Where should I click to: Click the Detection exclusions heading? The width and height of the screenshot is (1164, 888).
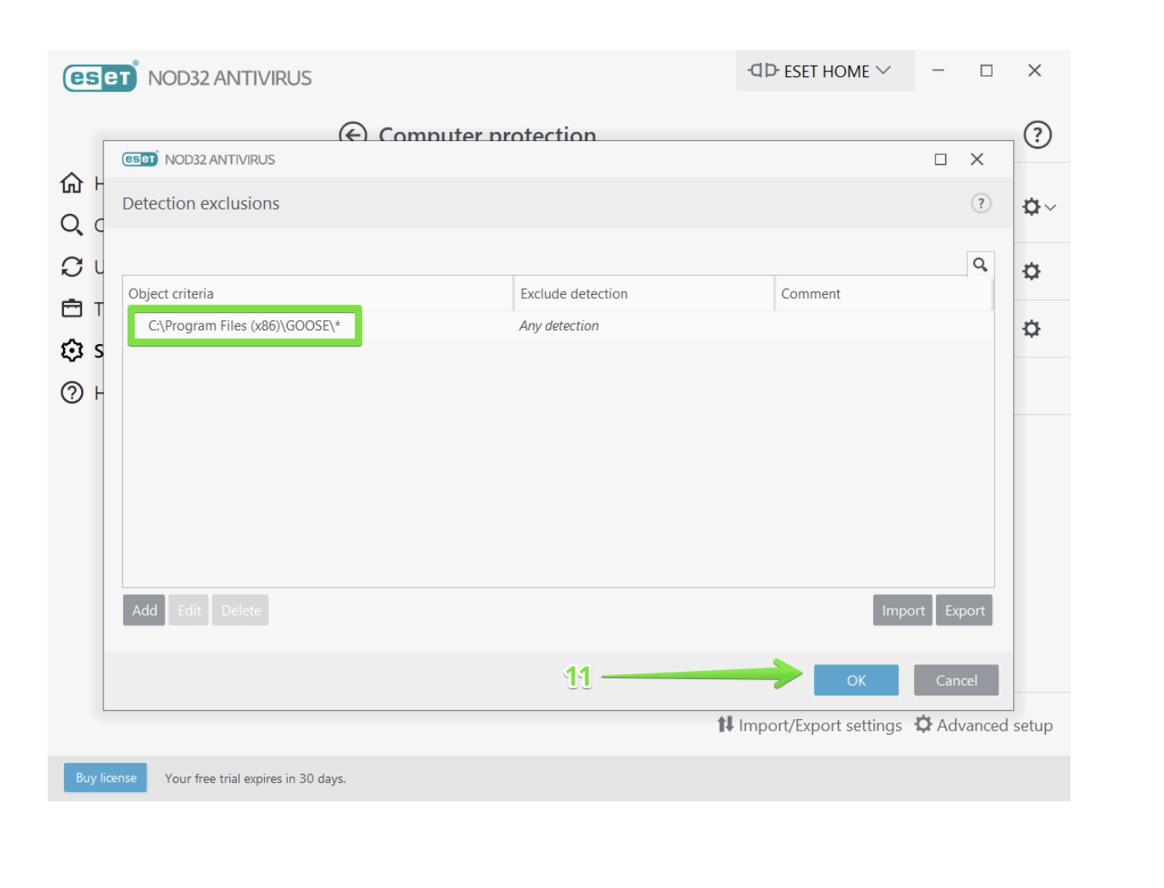point(201,203)
